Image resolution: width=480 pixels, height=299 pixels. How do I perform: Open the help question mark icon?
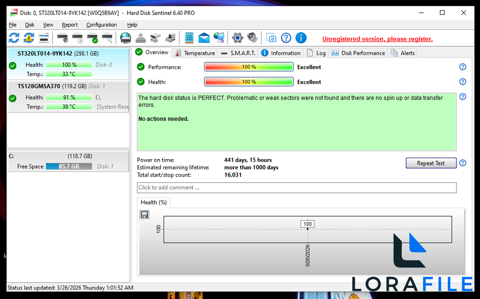tap(286, 37)
